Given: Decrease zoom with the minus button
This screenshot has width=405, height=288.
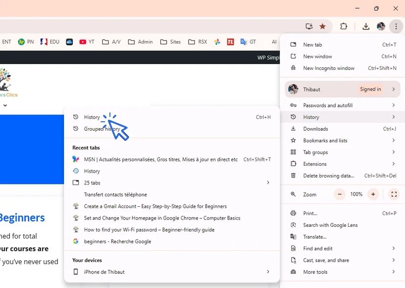Looking at the screenshot, I should pyautogui.click(x=340, y=194).
